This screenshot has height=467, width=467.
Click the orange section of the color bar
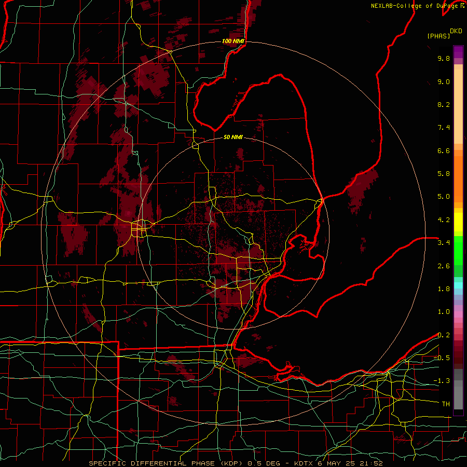(x=458, y=176)
